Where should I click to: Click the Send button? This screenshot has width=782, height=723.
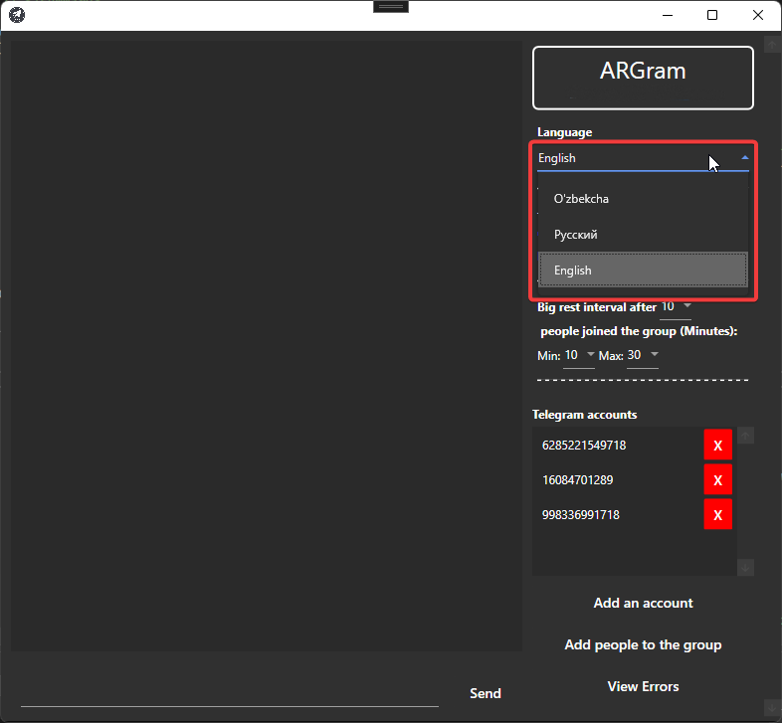(486, 693)
